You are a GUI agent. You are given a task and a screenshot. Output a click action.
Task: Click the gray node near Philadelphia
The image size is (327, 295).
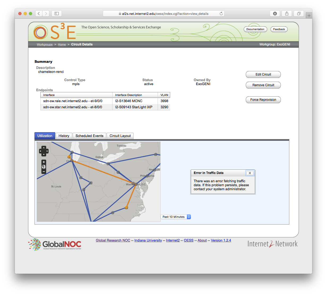[147, 176]
